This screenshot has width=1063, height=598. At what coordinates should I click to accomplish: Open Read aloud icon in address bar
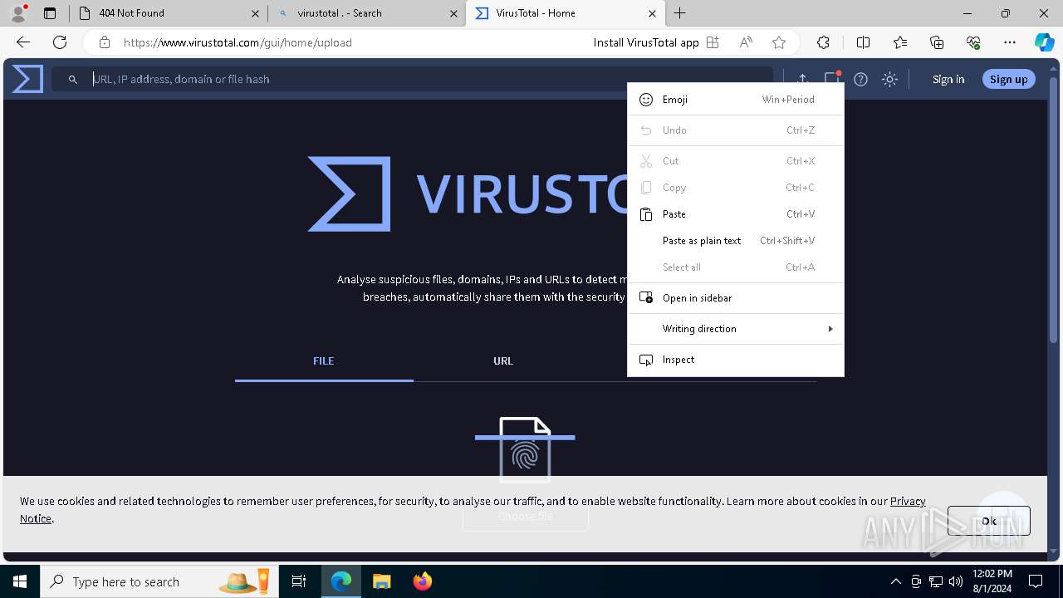(746, 42)
